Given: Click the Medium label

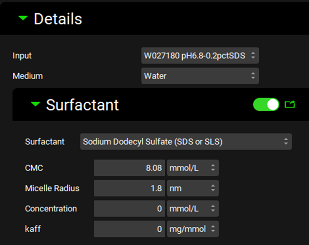Looking at the screenshot, I should point(27,75).
